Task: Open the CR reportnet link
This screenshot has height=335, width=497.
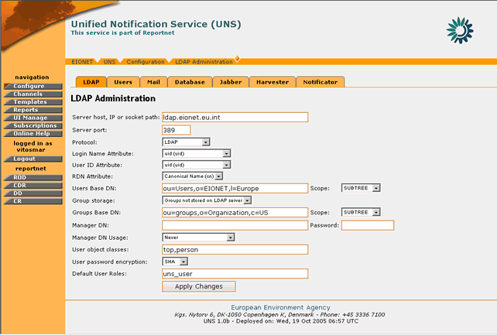Action: coord(33,201)
